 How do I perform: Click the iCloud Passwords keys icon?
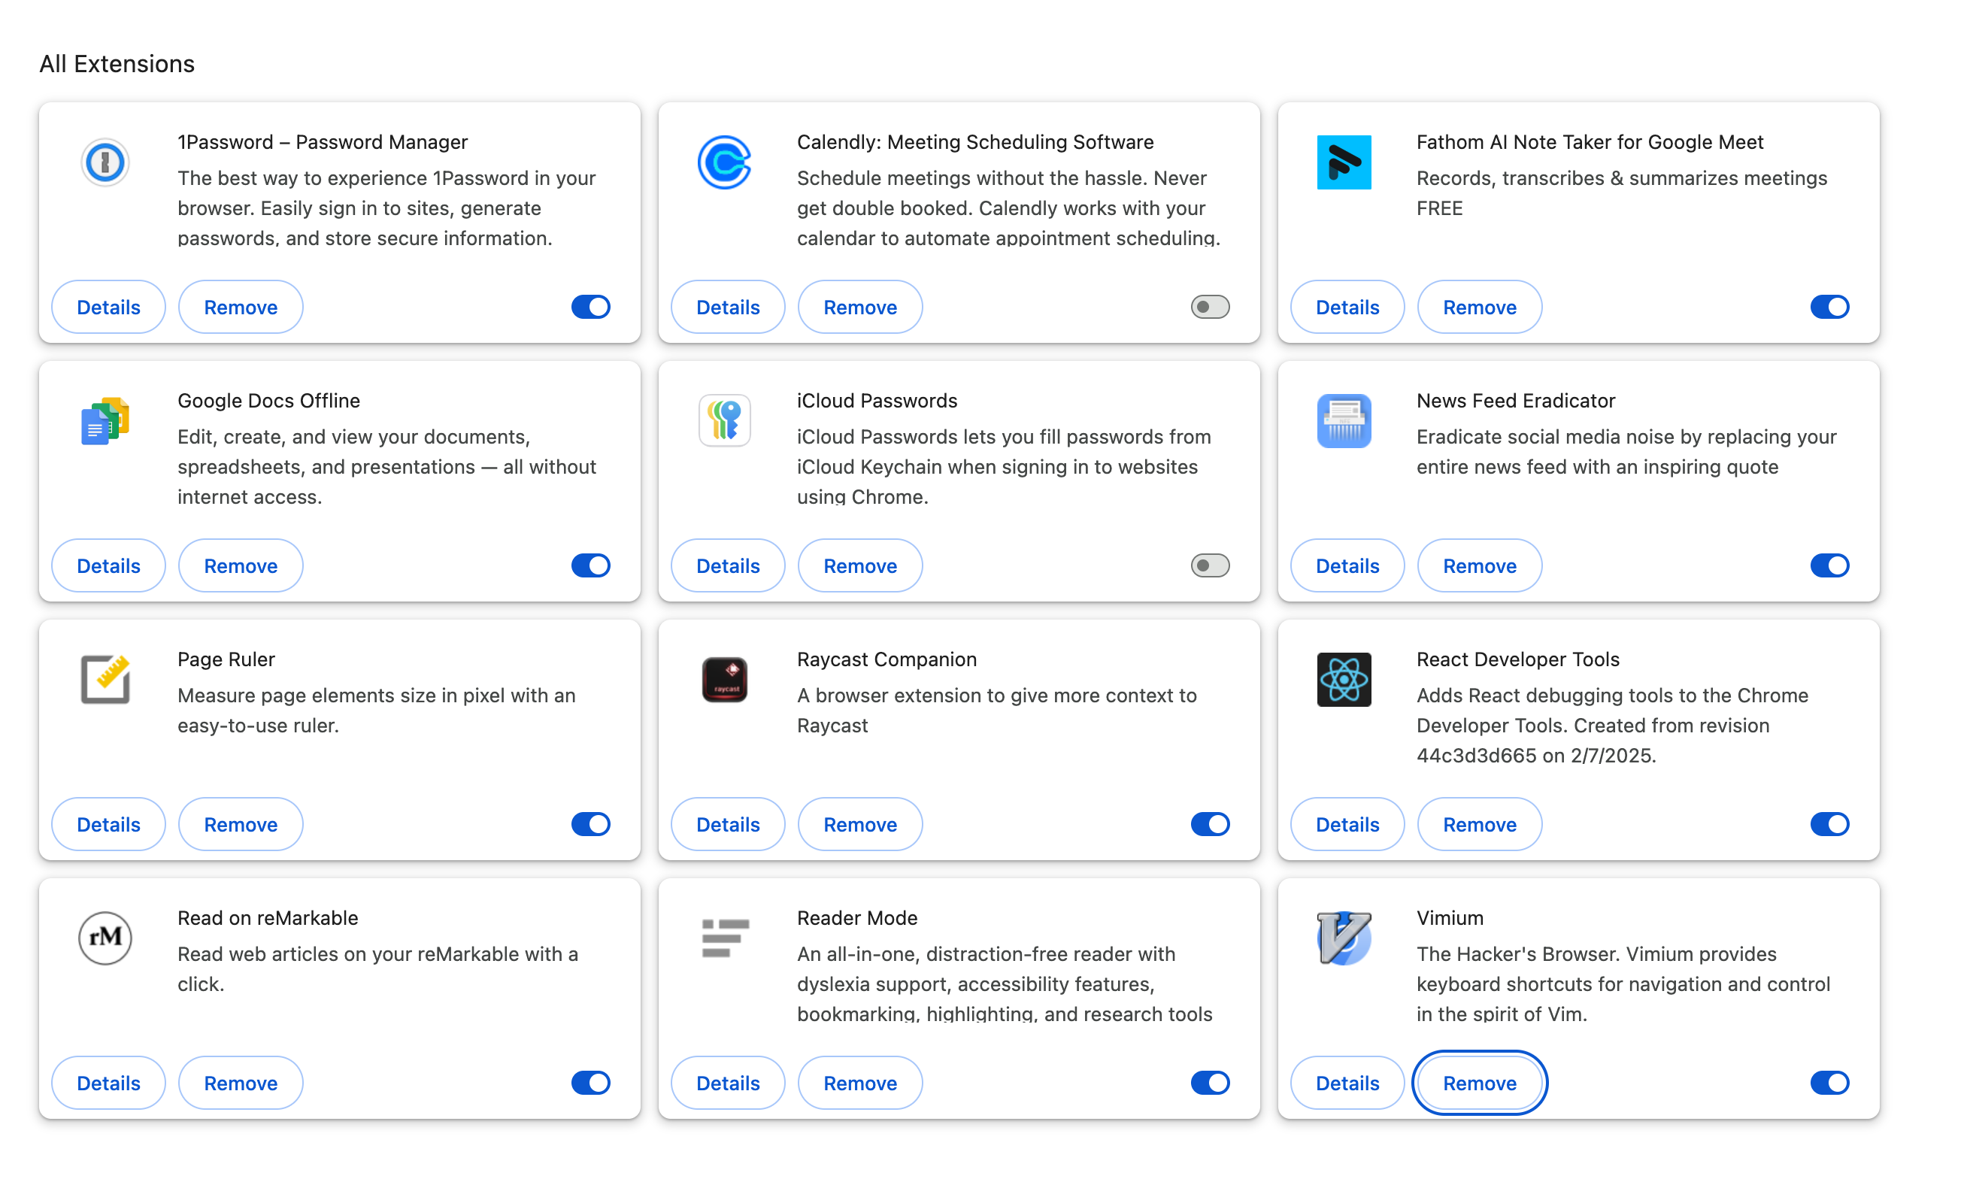click(724, 421)
